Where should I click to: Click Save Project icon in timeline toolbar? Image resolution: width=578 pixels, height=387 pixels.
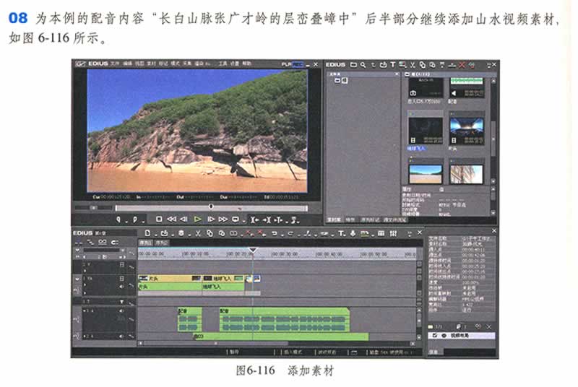tap(182, 233)
